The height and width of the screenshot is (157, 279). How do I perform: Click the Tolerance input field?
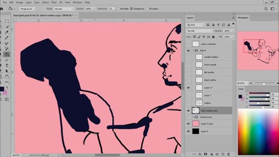click(x=112, y=9)
